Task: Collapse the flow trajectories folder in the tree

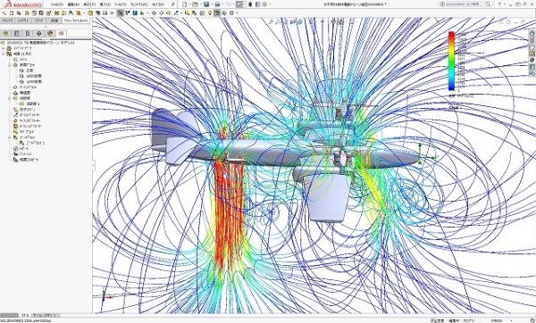Action: tap(10, 98)
